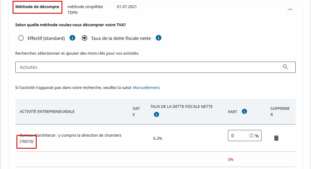This screenshot has height=169, width=311.
Task: Click into the Part percentage input box
Action: 239,136
